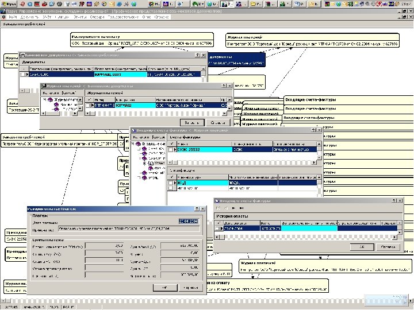Viewport: 414px width, 310px height.
Task: Click the Примечание text field
Action: [x=129, y=229]
